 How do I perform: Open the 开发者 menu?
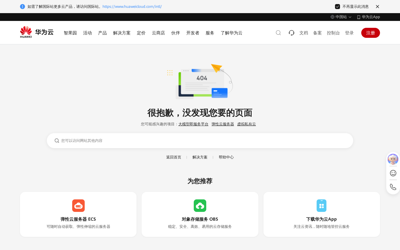click(x=193, y=33)
